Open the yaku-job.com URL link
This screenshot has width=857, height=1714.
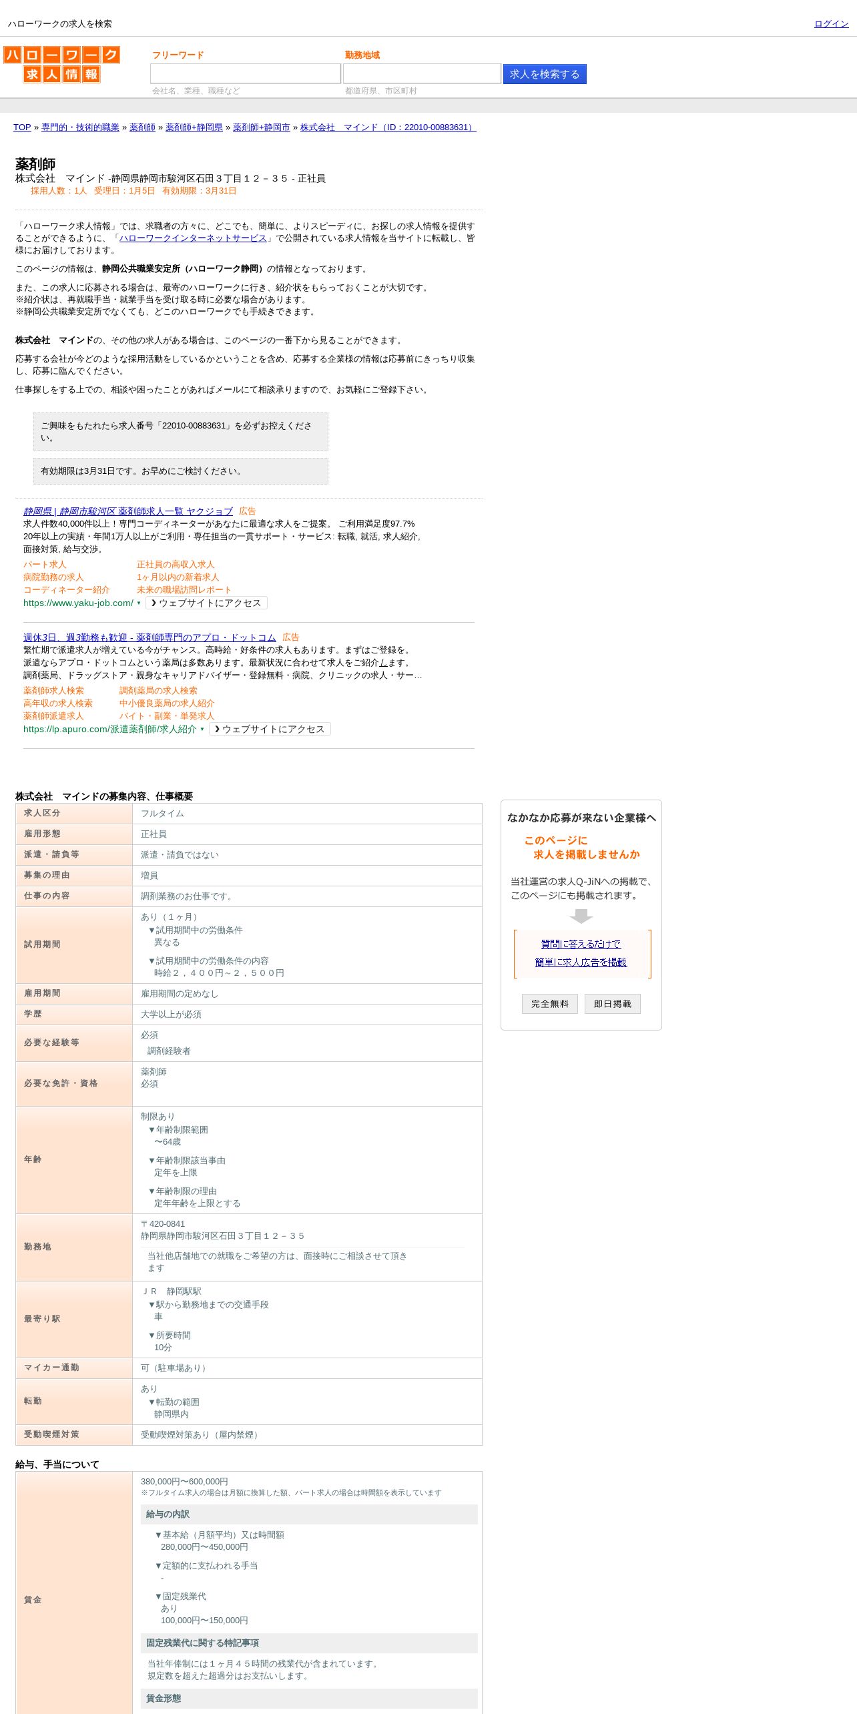78,603
